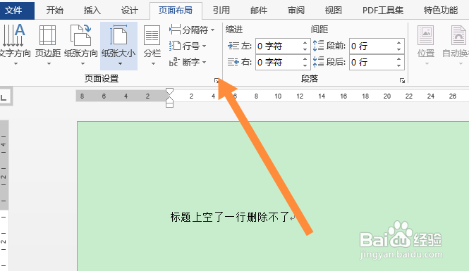
Task: Open the 段落 dialog launcher
Action: 402,80
